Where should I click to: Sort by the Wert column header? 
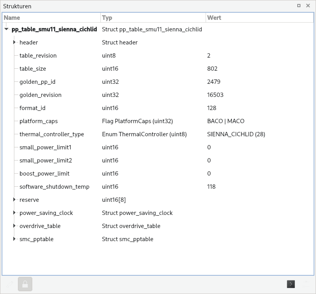click(x=259, y=18)
